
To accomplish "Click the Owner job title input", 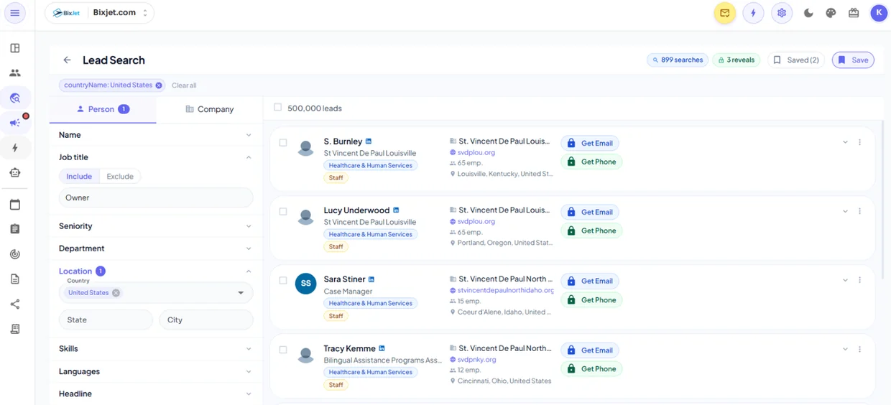I will pos(156,197).
